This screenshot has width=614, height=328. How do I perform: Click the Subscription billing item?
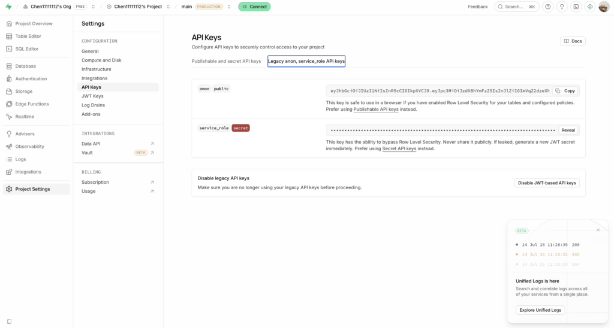(x=118, y=182)
